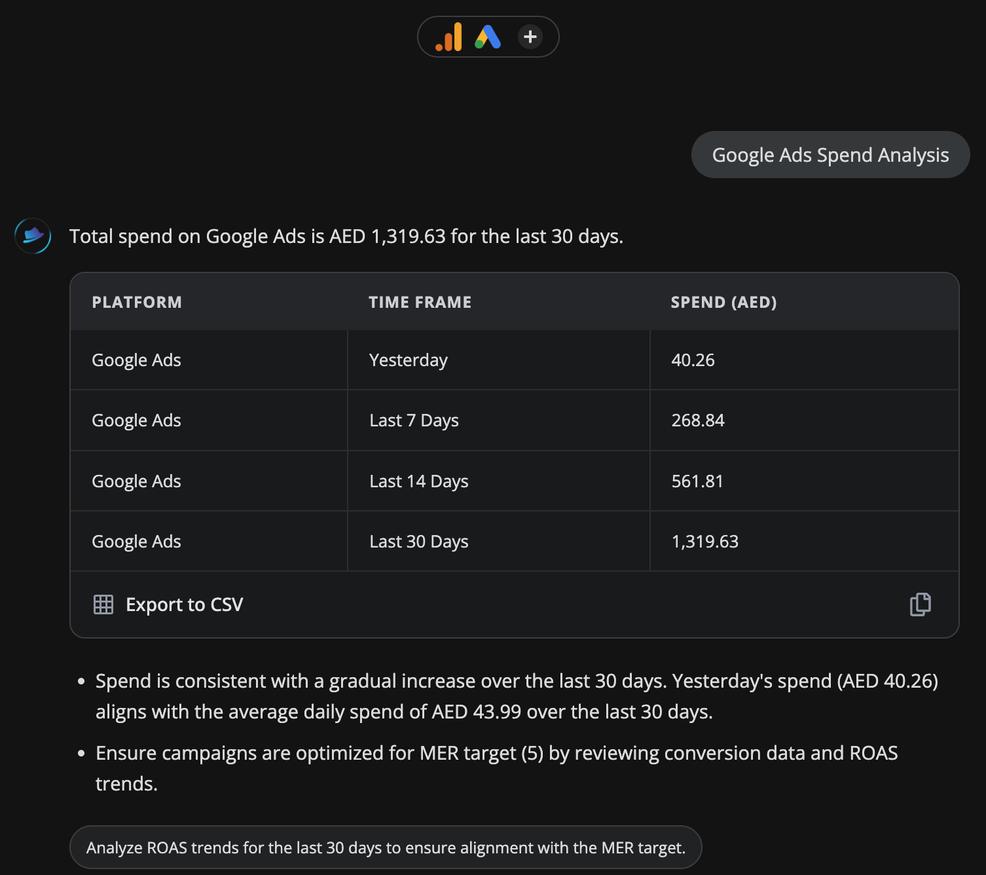986x875 pixels.
Task: Select the Last 30 Days cell
Action: [419, 542]
